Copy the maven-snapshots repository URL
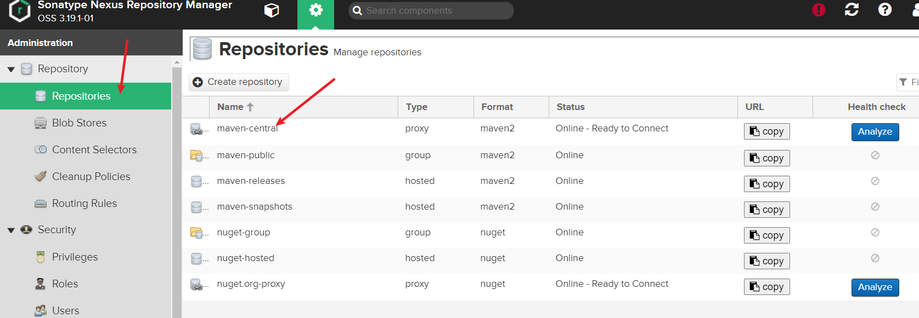The width and height of the screenshot is (919, 318). pos(766,210)
